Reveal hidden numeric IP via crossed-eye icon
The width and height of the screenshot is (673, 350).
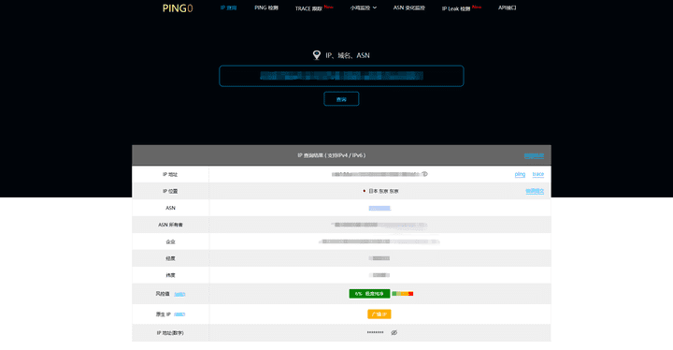tap(394, 332)
